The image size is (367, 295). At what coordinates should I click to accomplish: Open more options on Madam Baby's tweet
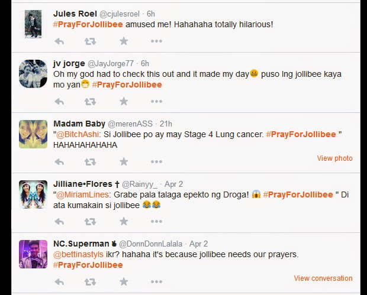pyautogui.click(x=156, y=161)
